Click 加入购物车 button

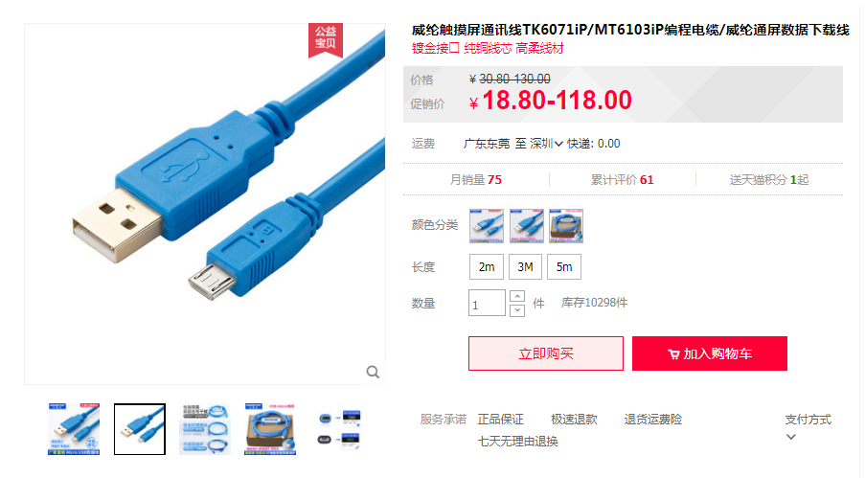coord(710,353)
